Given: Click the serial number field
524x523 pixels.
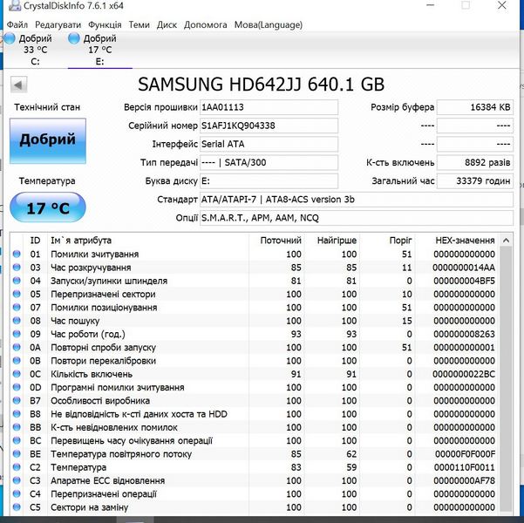Looking at the screenshot, I should (268, 126).
